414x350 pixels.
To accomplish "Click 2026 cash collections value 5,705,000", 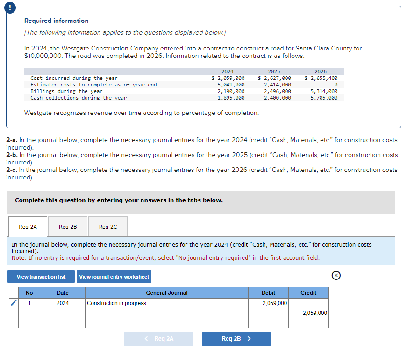I will click(324, 98).
